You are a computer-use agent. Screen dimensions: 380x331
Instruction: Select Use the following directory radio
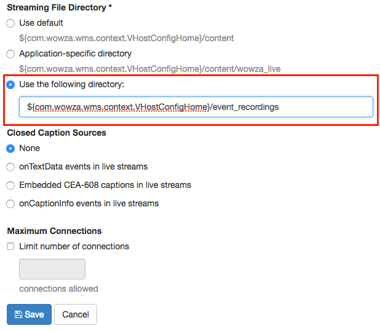coord(10,85)
